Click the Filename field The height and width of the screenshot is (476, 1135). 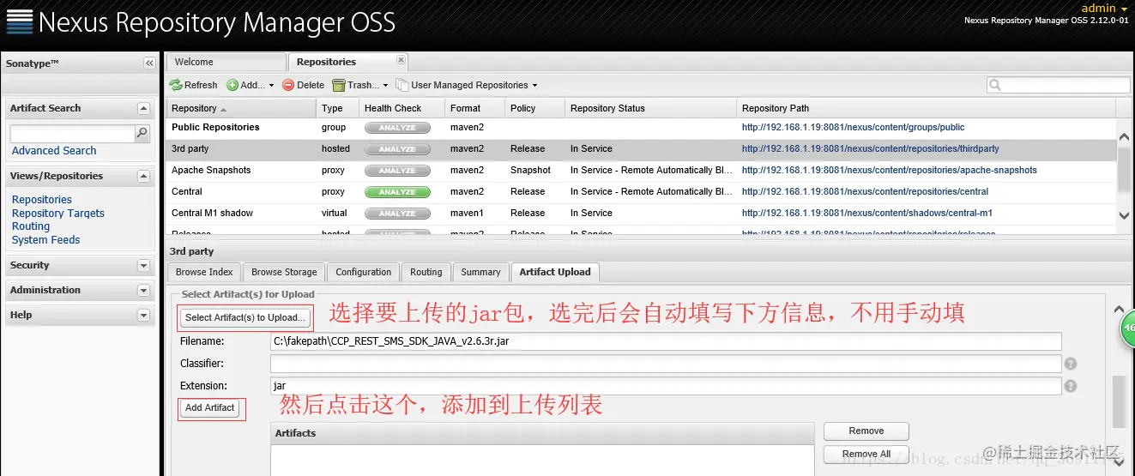pyautogui.click(x=666, y=341)
